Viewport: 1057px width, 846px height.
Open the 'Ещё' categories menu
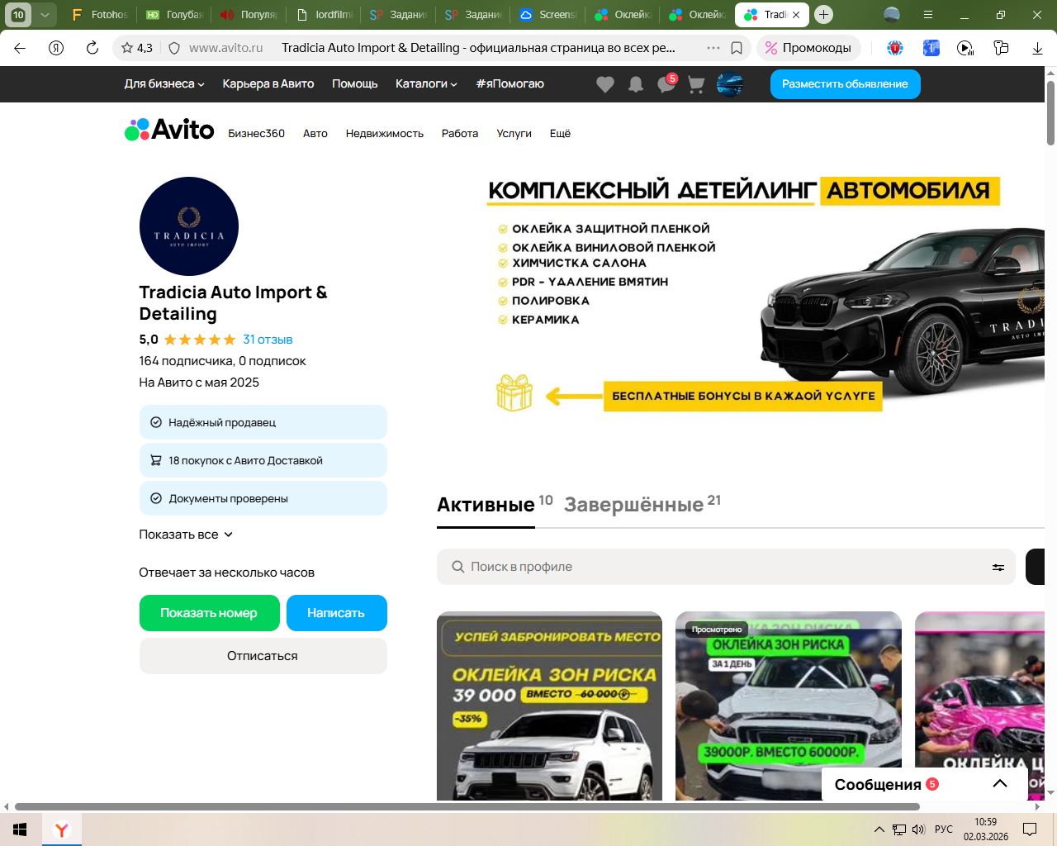(x=560, y=134)
